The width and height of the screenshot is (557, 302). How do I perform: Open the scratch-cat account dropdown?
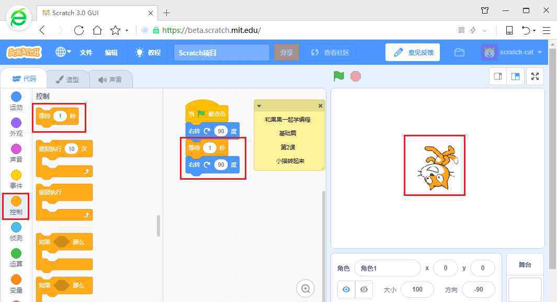coord(512,52)
